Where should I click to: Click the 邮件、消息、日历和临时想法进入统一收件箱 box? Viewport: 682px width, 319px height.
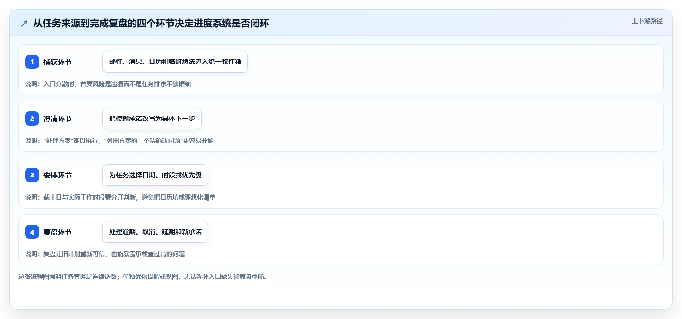(x=175, y=62)
